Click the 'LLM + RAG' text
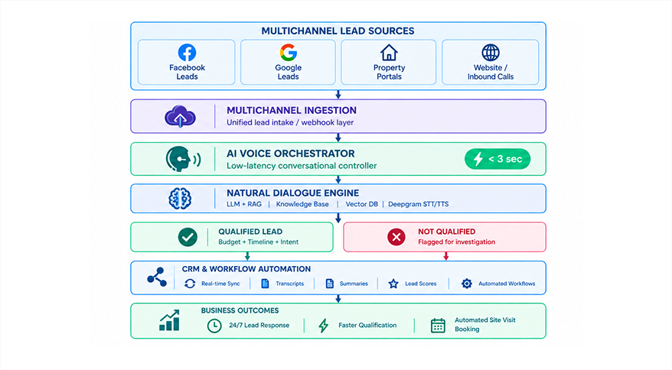This screenshot has width=672, height=370. [x=244, y=204]
